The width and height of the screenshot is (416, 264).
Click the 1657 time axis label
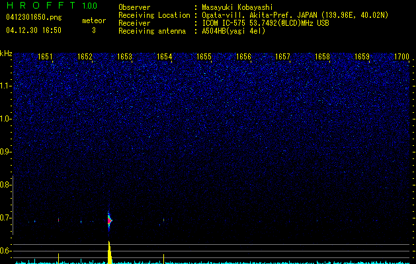pyautogui.click(x=283, y=56)
